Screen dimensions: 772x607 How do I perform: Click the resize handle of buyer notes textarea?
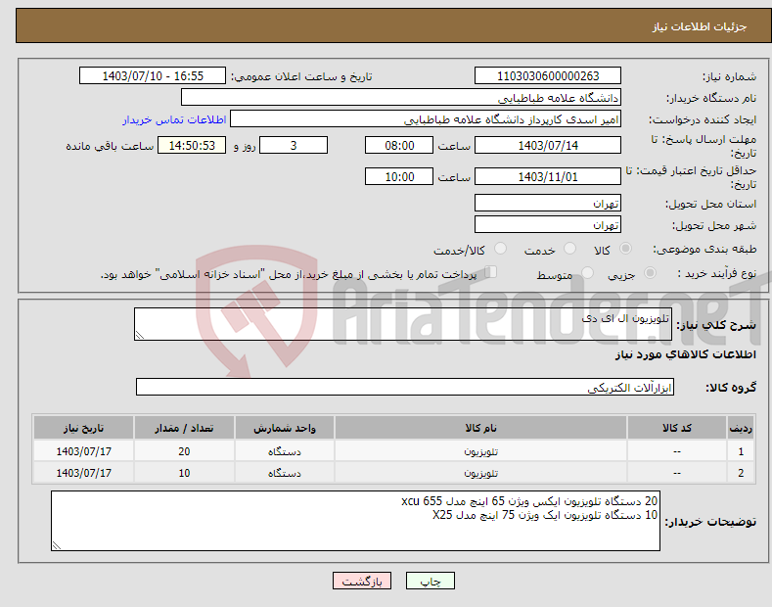click(57, 545)
